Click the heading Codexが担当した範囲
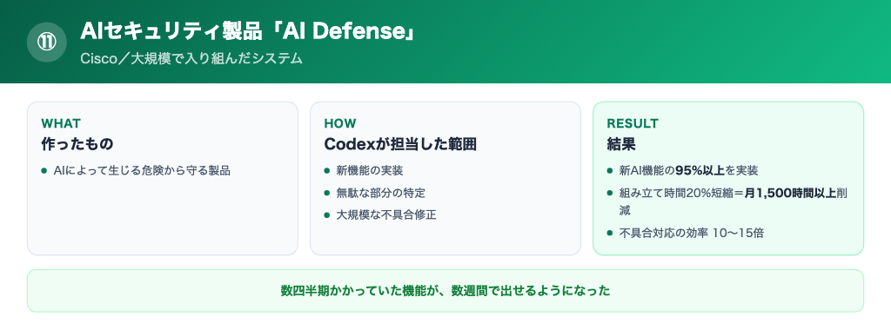The image size is (891, 330). point(400,144)
